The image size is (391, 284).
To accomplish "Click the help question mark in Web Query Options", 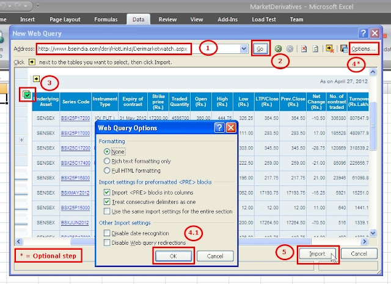I will [219, 128].
